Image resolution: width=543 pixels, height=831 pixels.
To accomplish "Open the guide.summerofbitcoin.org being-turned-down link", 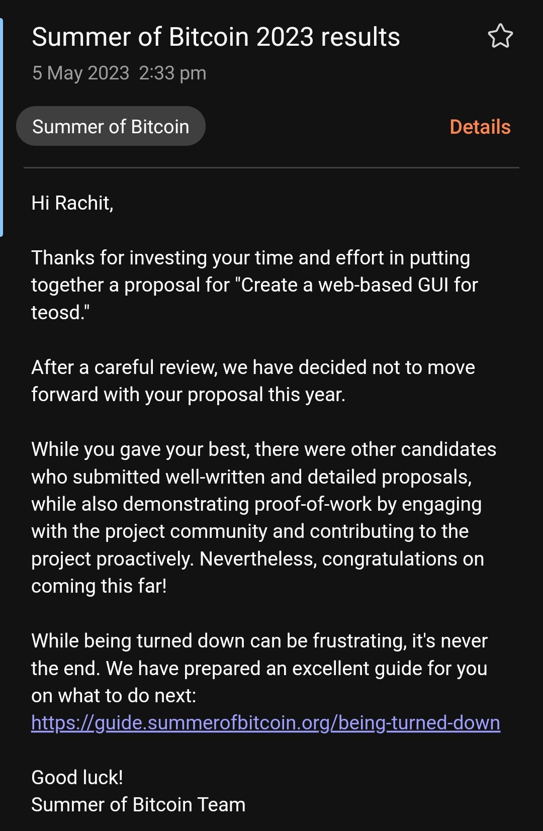I will click(x=265, y=723).
